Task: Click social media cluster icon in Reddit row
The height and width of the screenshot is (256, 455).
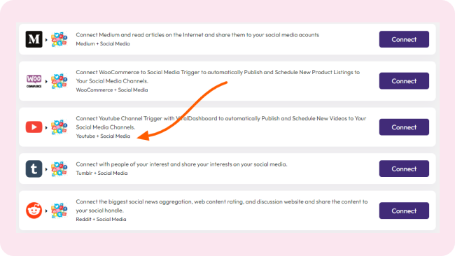Action: (x=59, y=211)
